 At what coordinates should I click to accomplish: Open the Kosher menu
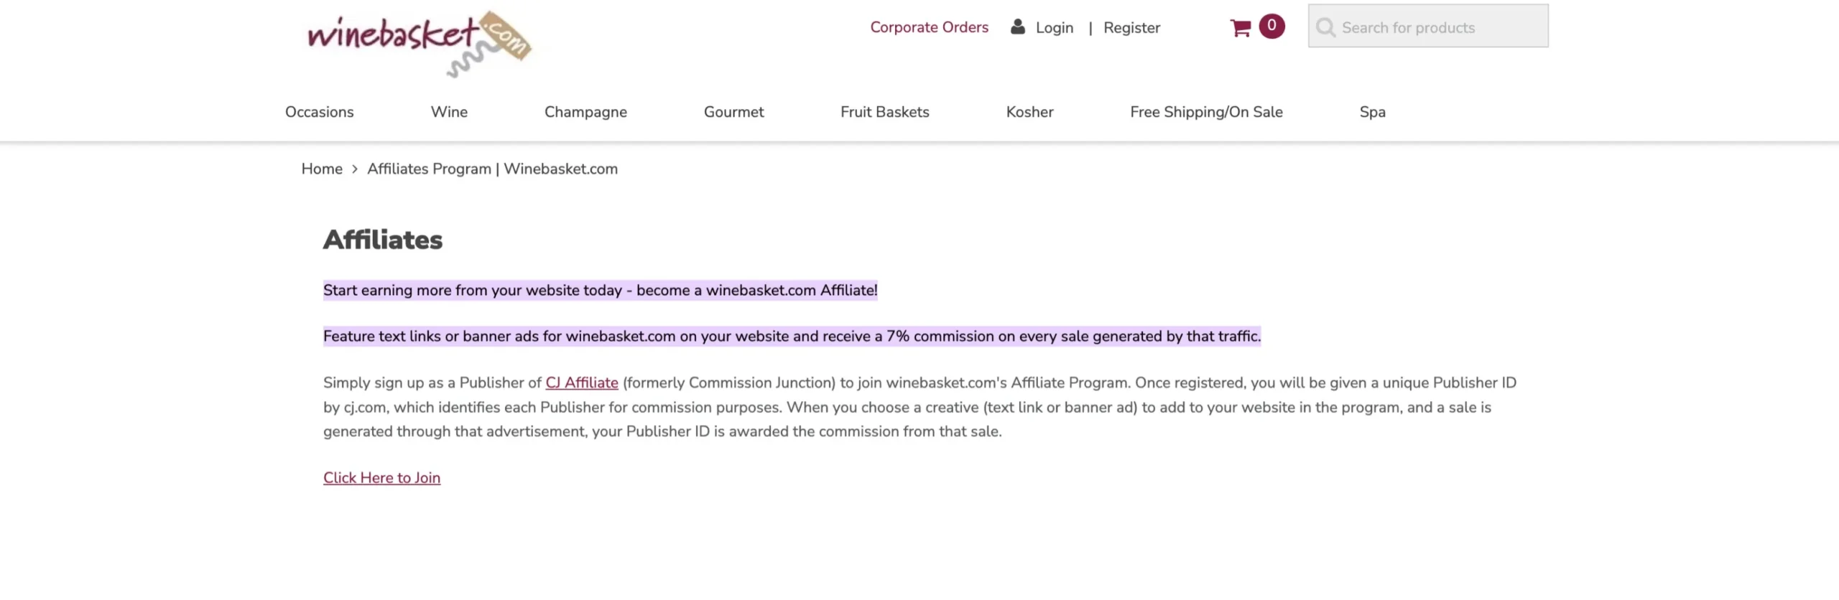(1029, 112)
